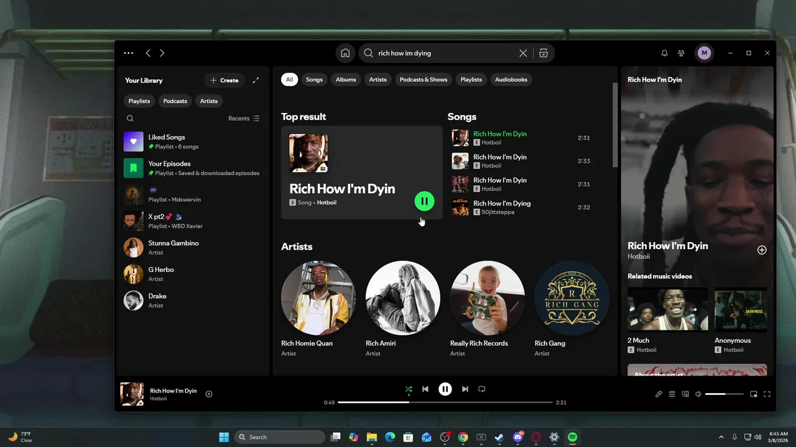Open the Queue icon
This screenshot has width=796, height=447.
pos(672,394)
